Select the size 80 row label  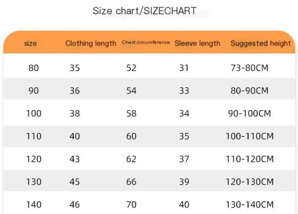tap(34, 68)
